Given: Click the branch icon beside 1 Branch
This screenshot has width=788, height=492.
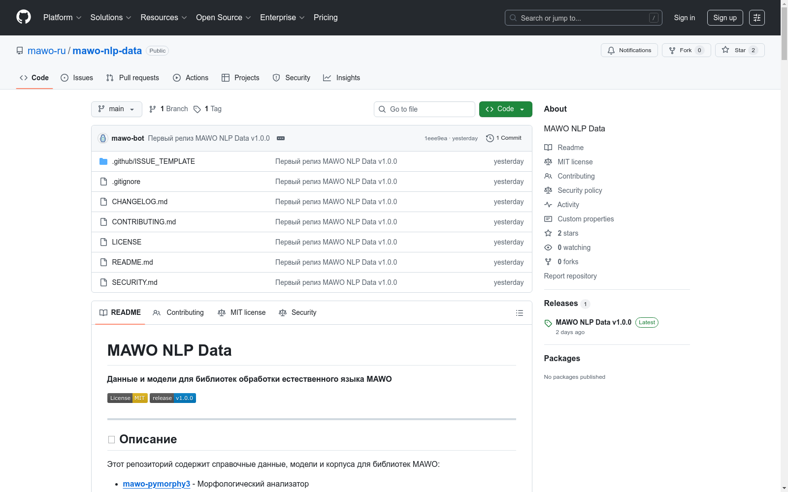Looking at the screenshot, I should 153,109.
